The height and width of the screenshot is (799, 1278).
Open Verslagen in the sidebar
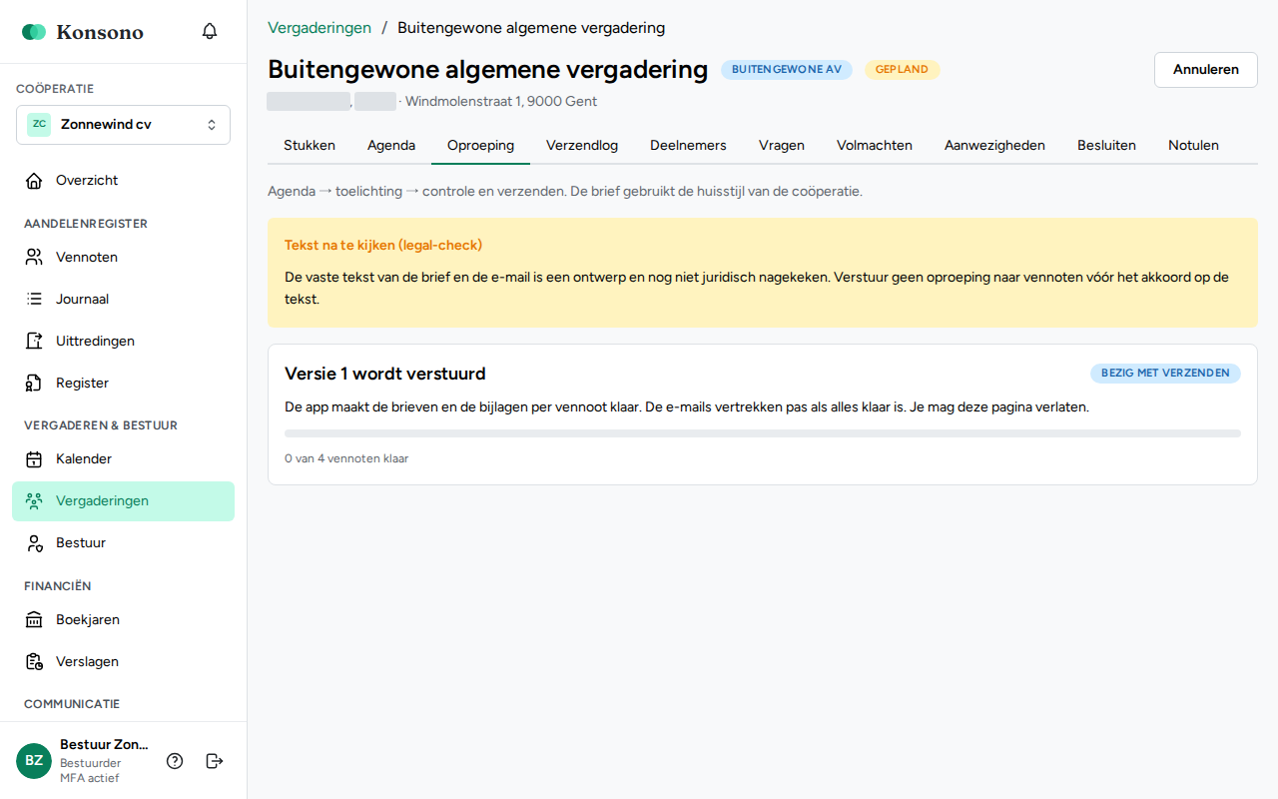tap(123, 662)
